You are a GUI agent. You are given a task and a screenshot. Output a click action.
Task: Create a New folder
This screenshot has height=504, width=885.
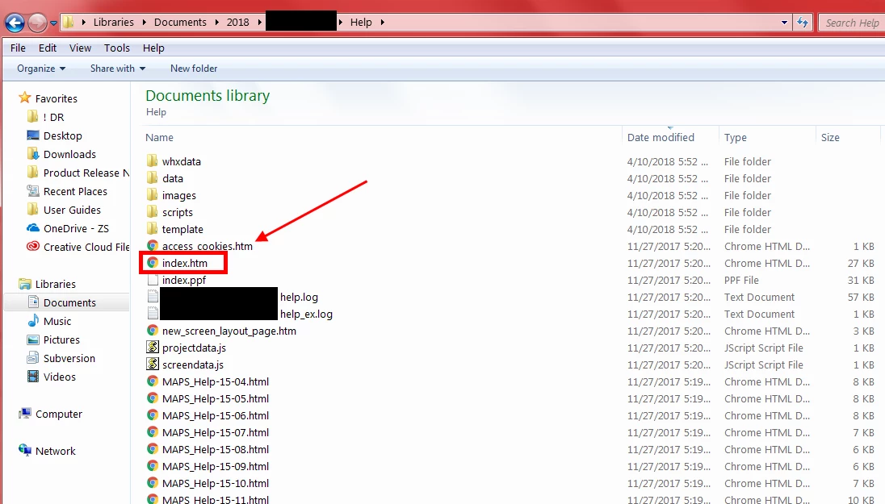[194, 69]
